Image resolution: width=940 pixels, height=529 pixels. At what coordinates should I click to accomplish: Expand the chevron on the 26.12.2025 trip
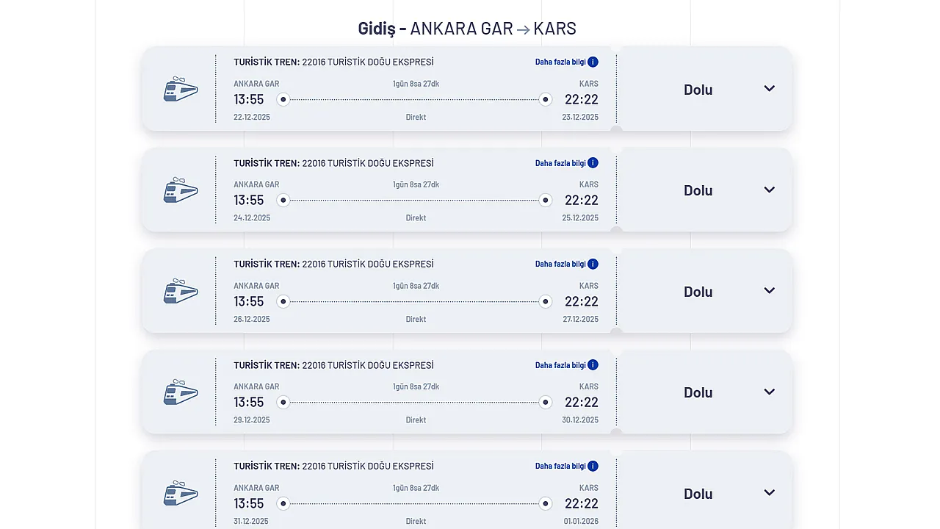click(769, 290)
